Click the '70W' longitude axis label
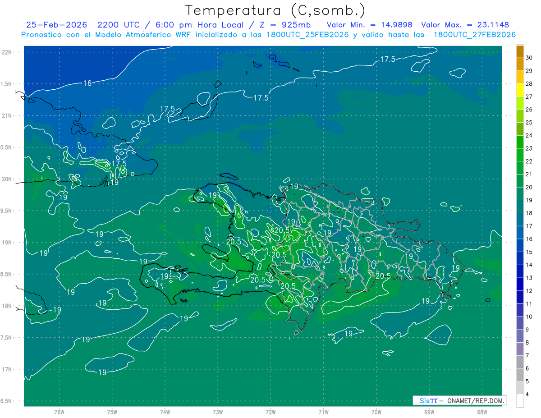This screenshot has height=418, width=541. click(x=376, y=412)
